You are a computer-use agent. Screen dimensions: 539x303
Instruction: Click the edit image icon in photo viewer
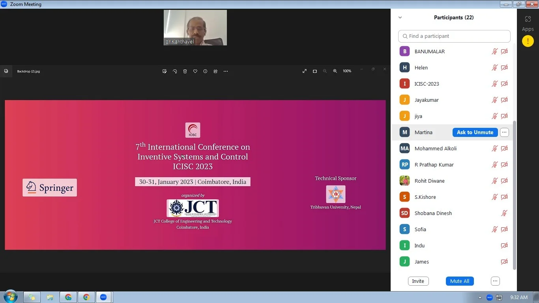click(165, 71)
